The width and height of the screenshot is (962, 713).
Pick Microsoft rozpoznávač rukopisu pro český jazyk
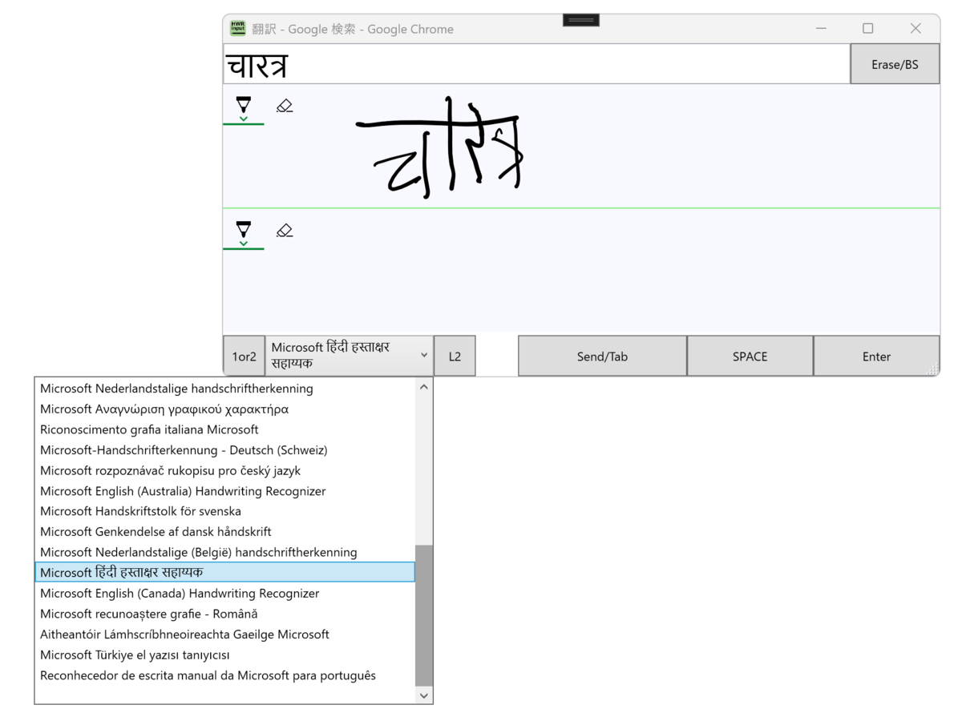pos(224,470)
